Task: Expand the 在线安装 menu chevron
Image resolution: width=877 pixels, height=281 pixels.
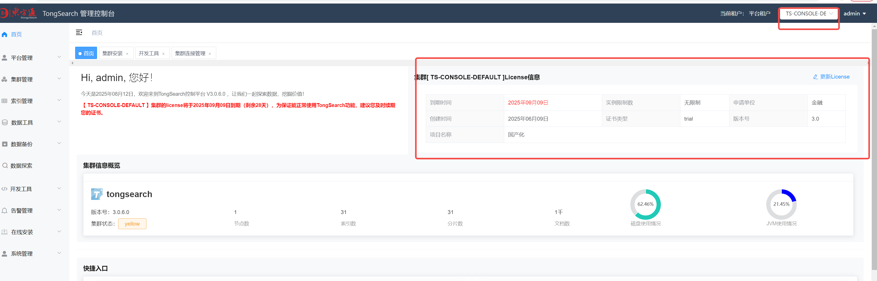Action: tap(59, 231)
